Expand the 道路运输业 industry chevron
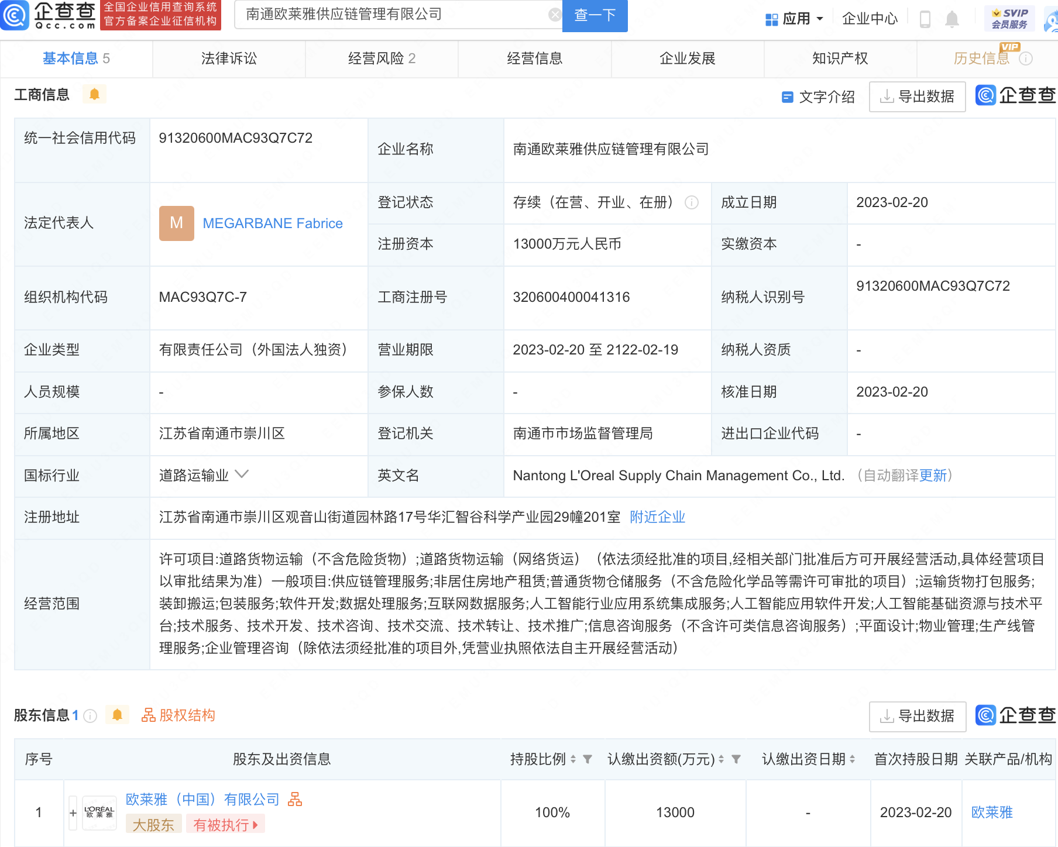The width and height of the screenshot is (1058, 847). click(x=242, y=474)
